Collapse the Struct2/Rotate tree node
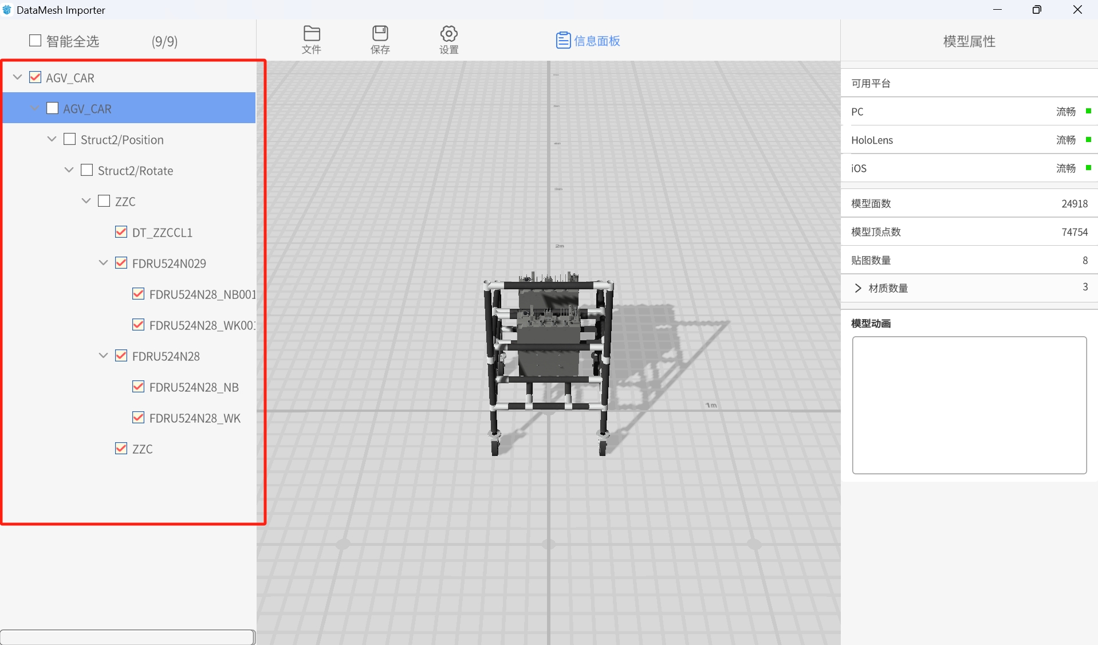The height and width of the screenshot is (645, 1098). click(x=69, y=170)
